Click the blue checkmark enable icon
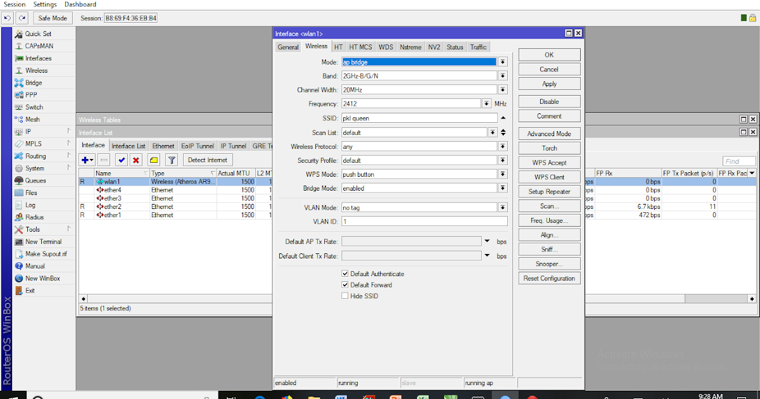The width and height of the screenshot is (760, 399). click(x=122, y=160)
